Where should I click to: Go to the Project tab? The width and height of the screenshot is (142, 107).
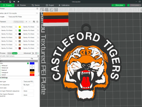(x=50, y=5)
